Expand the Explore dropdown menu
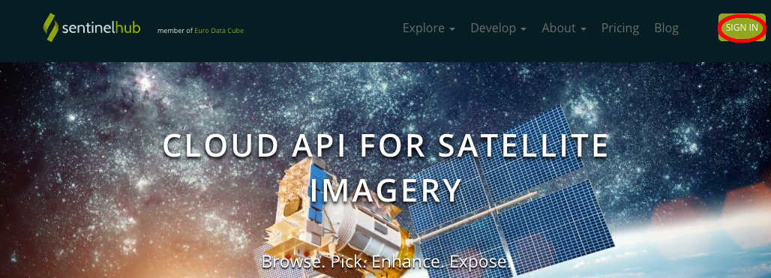771x278 pixels. 429,28
